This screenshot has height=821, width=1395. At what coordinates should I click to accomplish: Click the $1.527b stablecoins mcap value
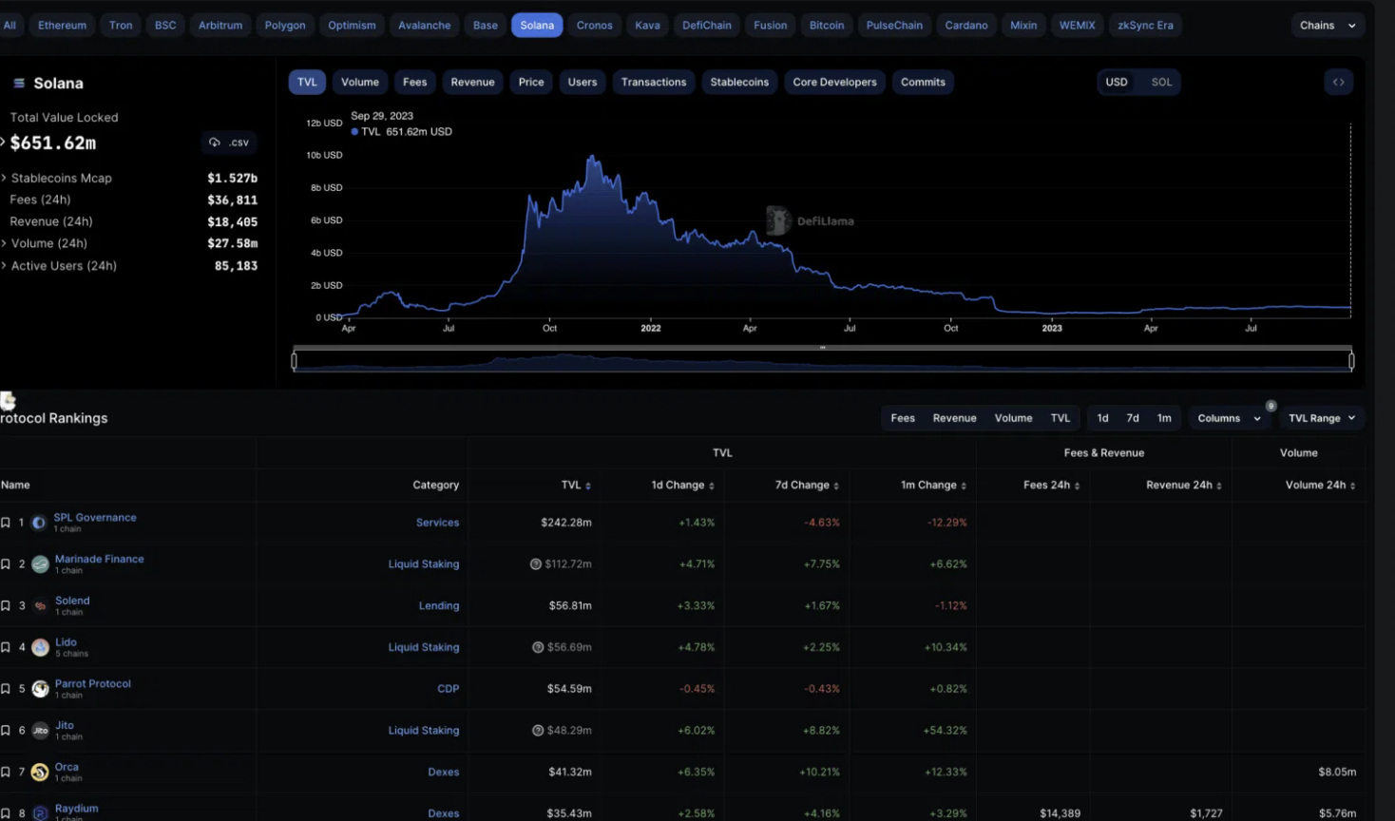click(233, 179)
